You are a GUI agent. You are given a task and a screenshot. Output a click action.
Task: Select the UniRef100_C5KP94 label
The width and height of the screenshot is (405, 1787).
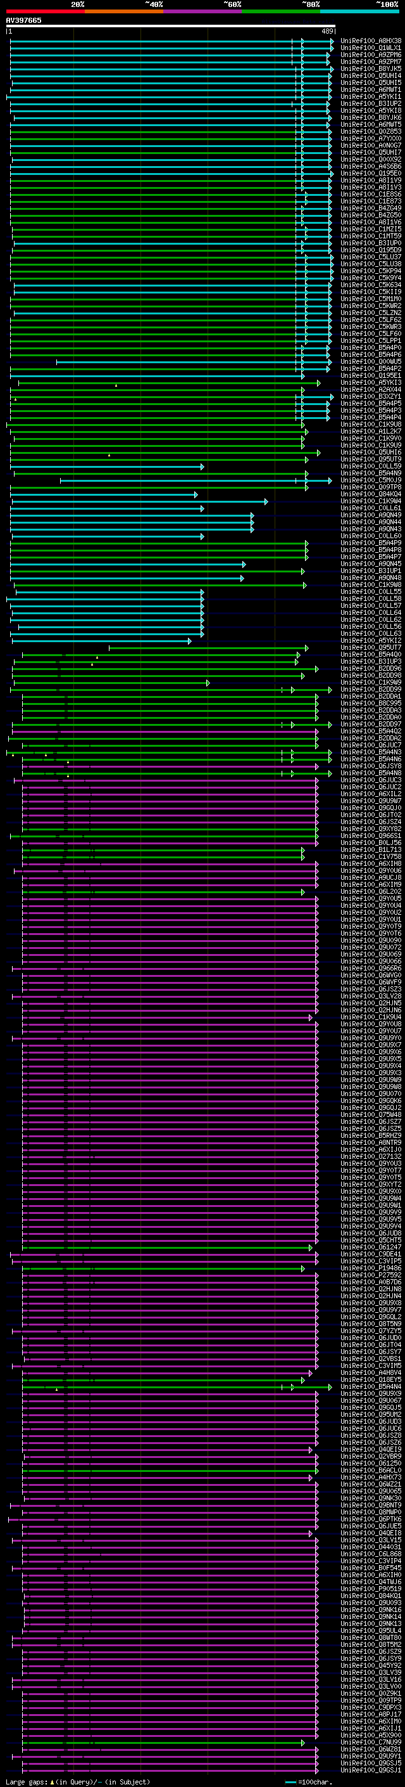click(371, 271)
